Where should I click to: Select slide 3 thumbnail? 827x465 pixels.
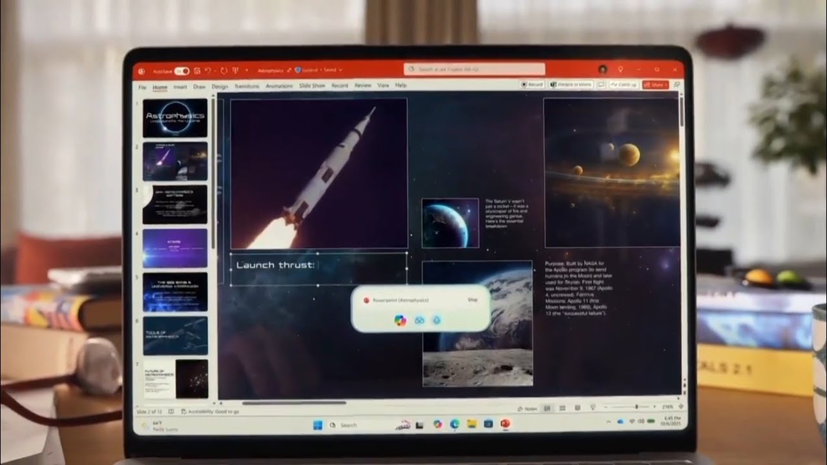coord(175,205)
